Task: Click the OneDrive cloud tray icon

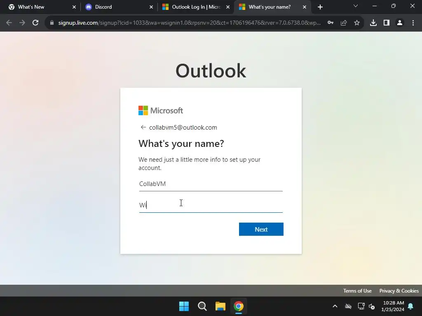Action: click(x=348, y=306)
